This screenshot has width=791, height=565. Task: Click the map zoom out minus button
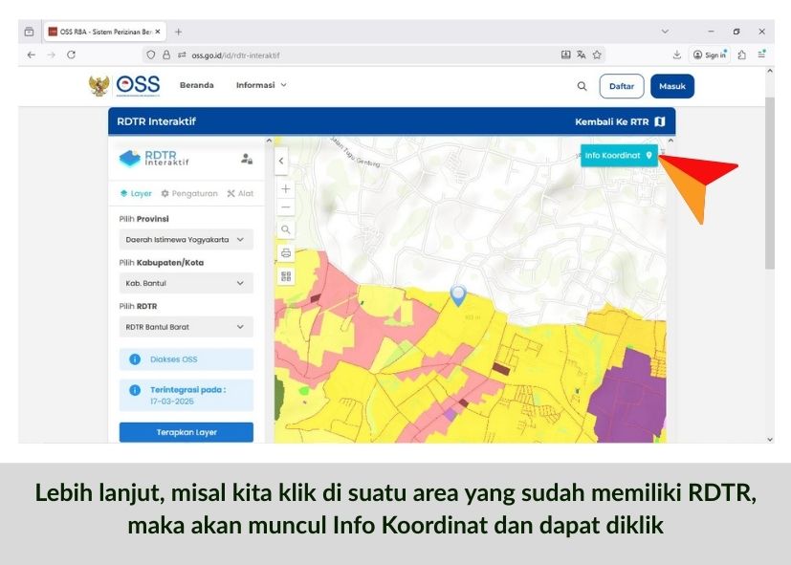tap(285, 207)
